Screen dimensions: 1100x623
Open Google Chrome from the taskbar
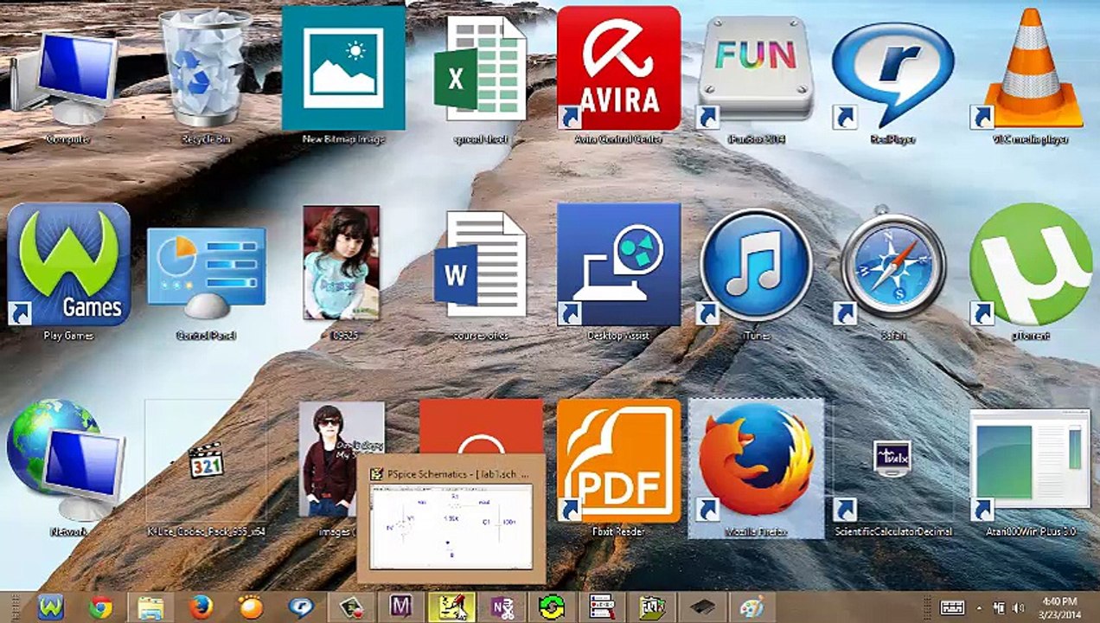point(100,607)
